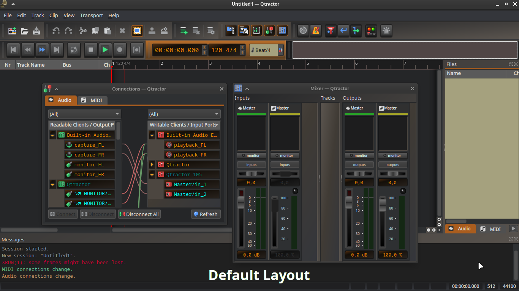Collapse the Qtractor-105 client node
Screen dimensions: 519x291
152,175
